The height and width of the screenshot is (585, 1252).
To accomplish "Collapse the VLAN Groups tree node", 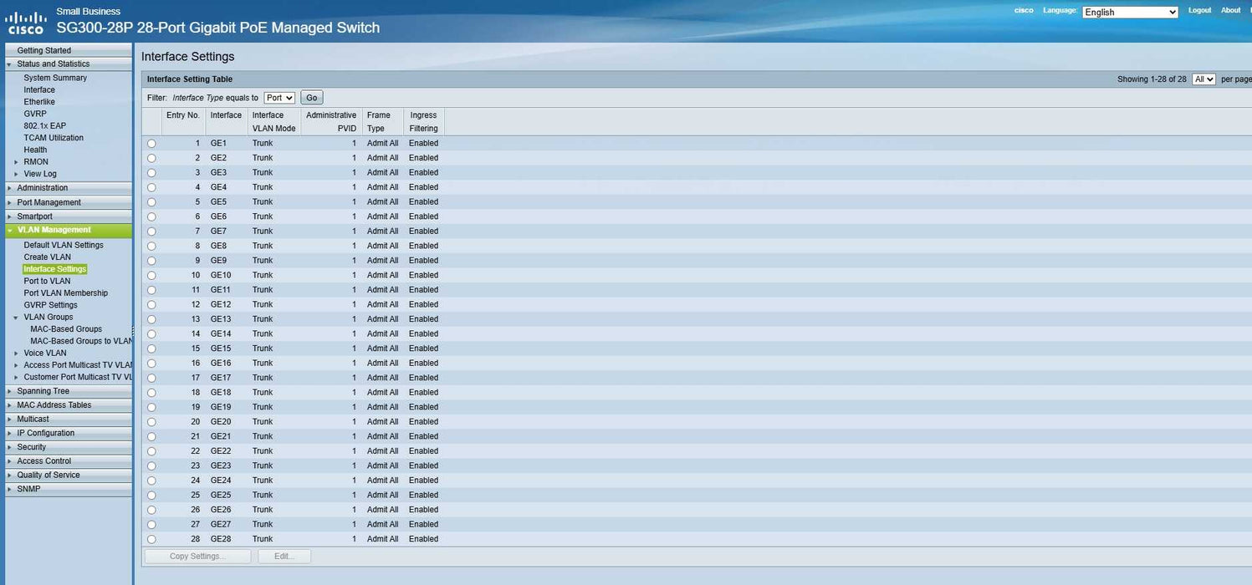I will 16,318.
